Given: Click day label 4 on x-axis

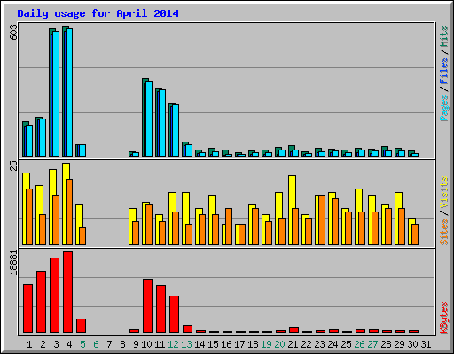Looking at the screenshot, I should click(69, 344).
